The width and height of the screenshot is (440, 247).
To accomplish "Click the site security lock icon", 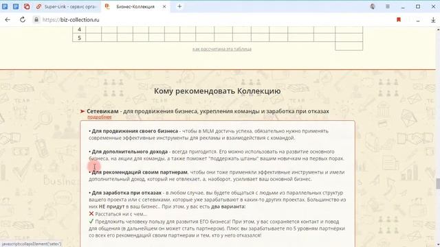I will tap(36, 20).
